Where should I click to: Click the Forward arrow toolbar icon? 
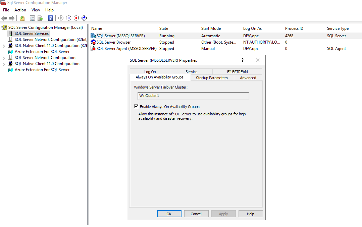click(x=11, y=18)
